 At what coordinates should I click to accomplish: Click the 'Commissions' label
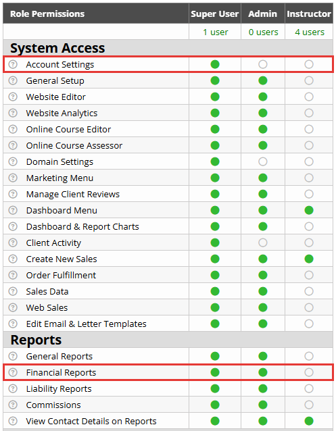tap(53, 405)
